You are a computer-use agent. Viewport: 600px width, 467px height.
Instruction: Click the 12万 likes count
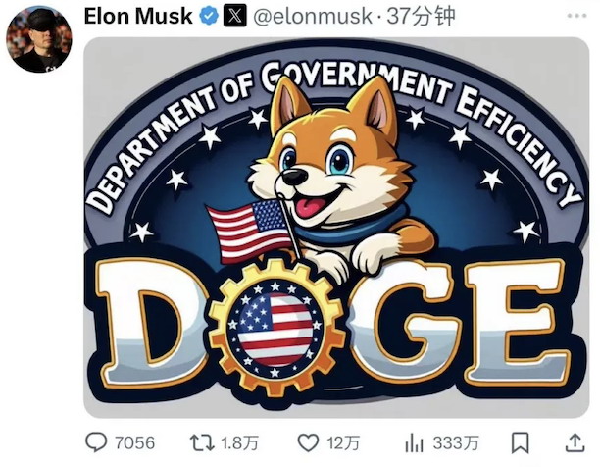click(x=343, y=443)
